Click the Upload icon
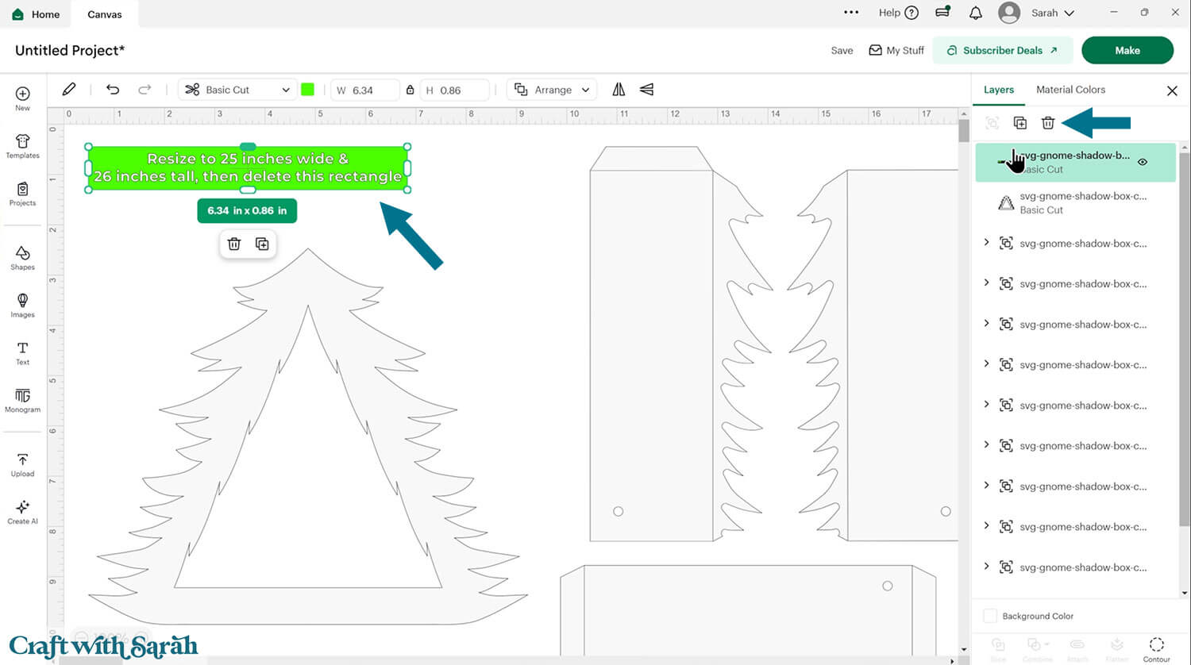Screen dimensions: 1191x665 pos(22,464)
